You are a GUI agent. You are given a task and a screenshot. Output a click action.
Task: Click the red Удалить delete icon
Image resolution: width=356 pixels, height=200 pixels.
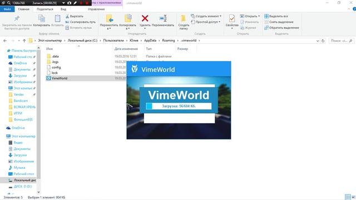tap(145, 18)
